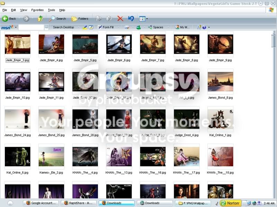This screenshot has height=207, width=277.
Task: Show the Folders tree pane
Action: tap(80, 19)
